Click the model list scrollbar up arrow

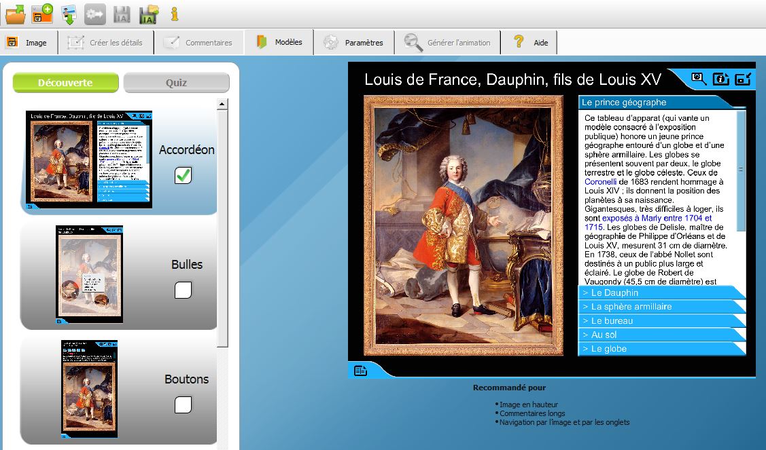click(222, 104)
